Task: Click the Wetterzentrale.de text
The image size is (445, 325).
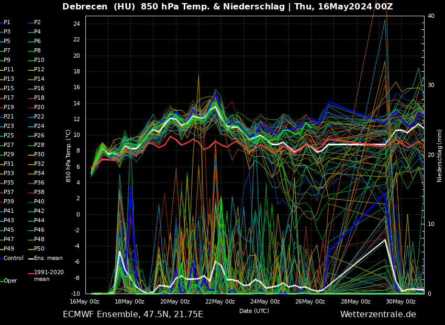Action: tap(378, 315)
